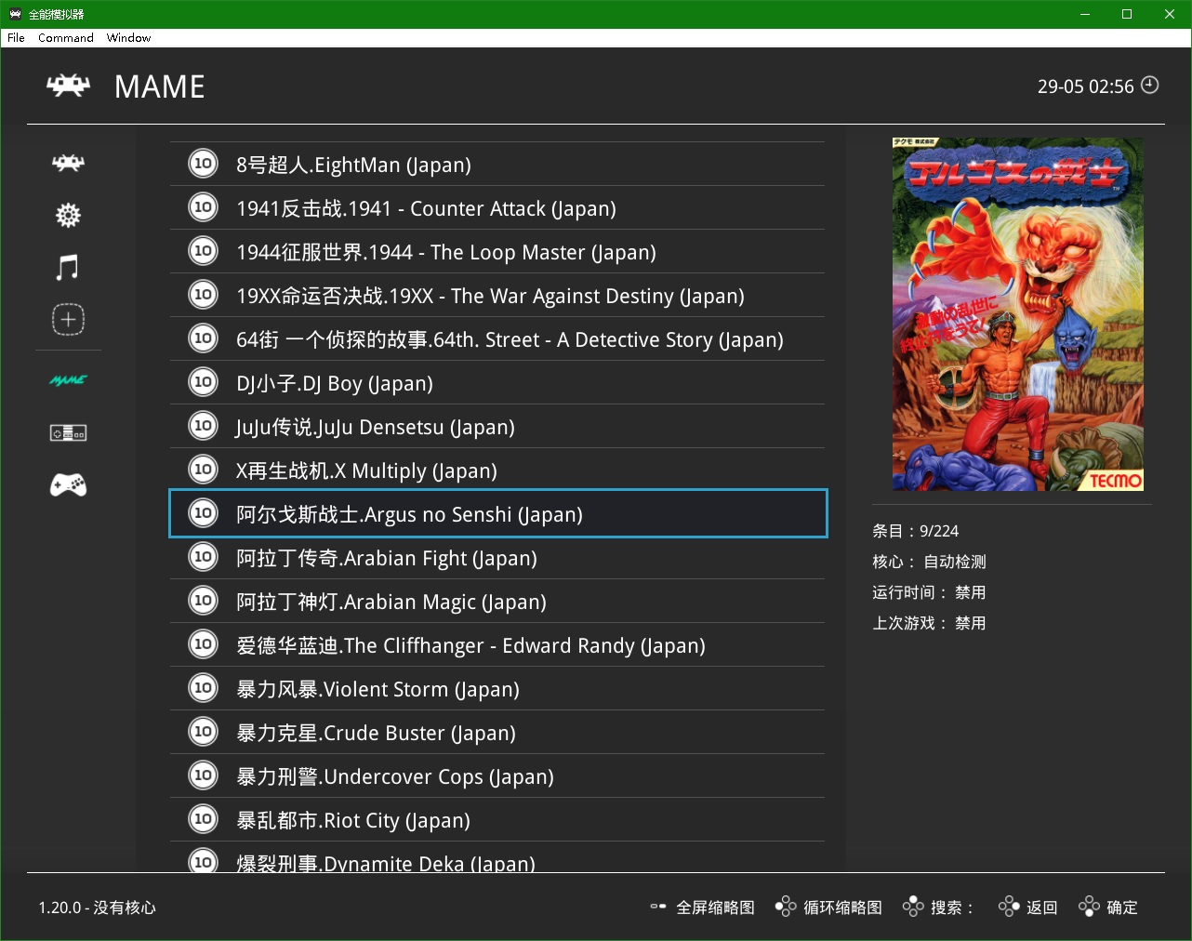Select 19XX - The War Against Destiny

[497, 295]
